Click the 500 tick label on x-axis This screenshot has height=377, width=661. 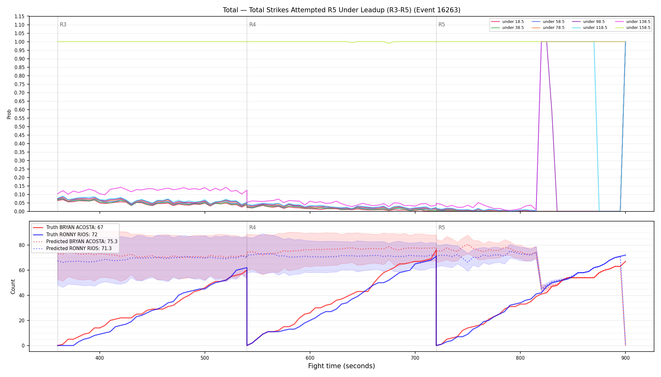(x=205, y=358)
